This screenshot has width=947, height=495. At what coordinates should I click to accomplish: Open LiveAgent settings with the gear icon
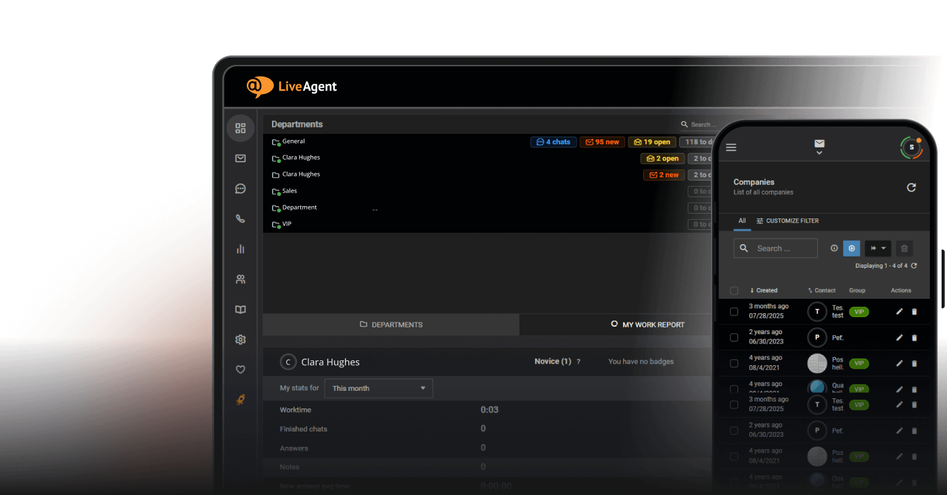coord(240,339)
